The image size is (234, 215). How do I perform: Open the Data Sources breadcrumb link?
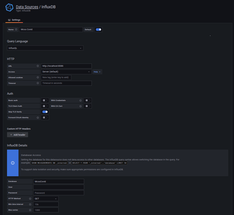27,7
